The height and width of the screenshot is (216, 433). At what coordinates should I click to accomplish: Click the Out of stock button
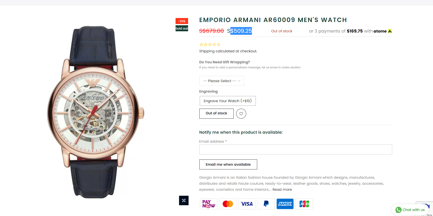click(216, 113)
